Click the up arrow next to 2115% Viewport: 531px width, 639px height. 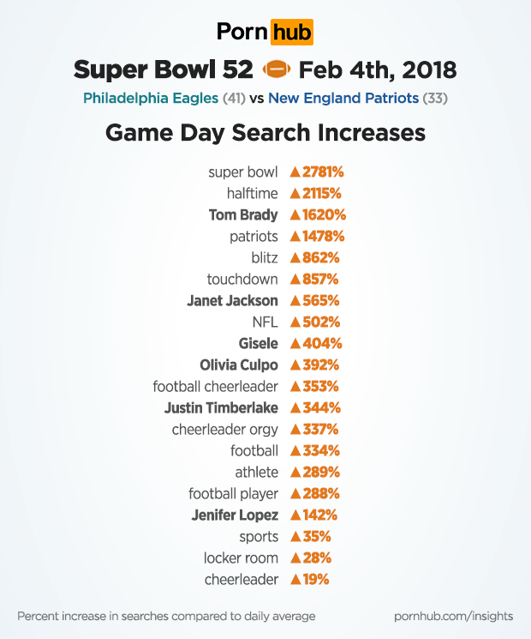295,194
